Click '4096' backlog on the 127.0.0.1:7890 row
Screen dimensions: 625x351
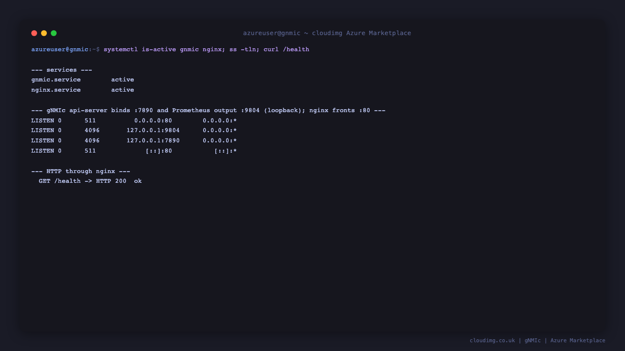tap(92, 140)
